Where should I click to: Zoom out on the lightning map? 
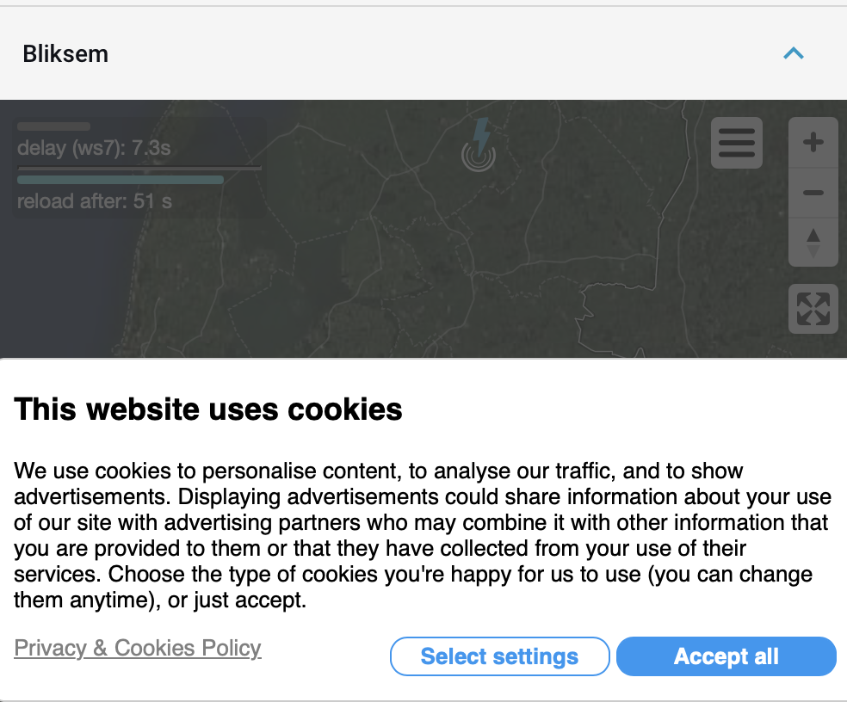tap(813, 193)
